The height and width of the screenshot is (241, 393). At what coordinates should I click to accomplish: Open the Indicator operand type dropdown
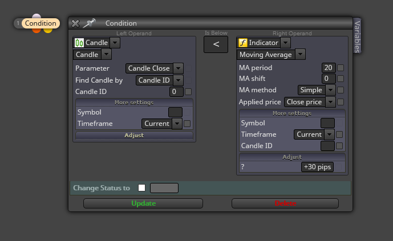(x=285, y=43)
